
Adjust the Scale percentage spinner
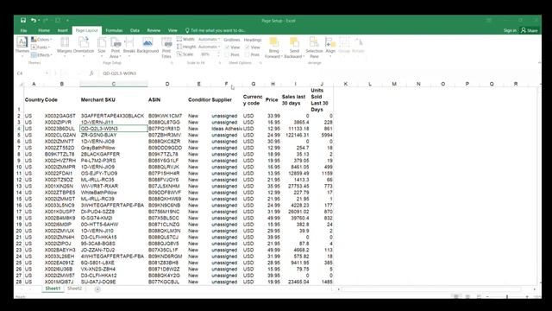point(218,54)
